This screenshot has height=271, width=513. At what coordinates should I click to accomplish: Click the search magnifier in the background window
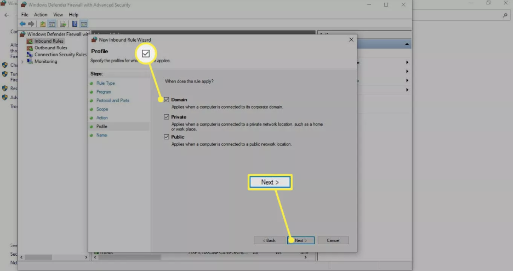[x=505, y=15]
